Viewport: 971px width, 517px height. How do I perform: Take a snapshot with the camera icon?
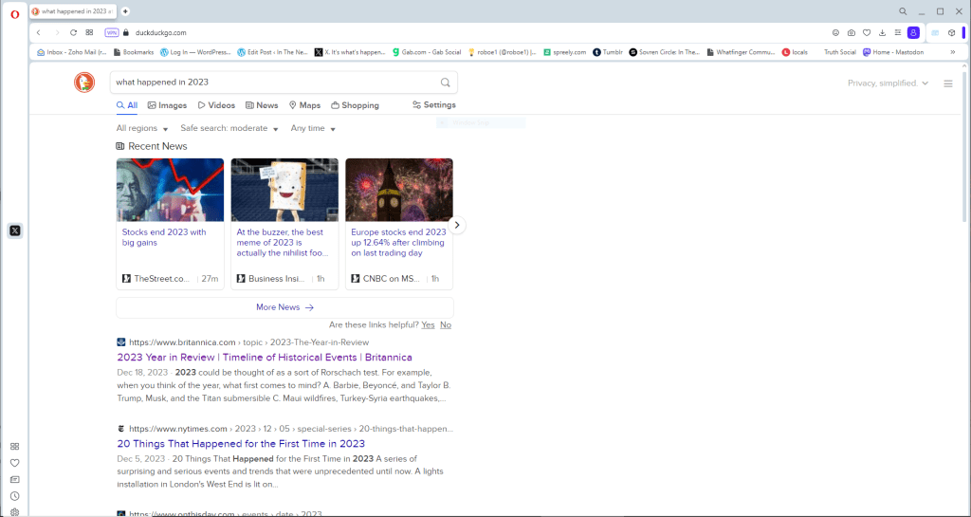[852, 32]
